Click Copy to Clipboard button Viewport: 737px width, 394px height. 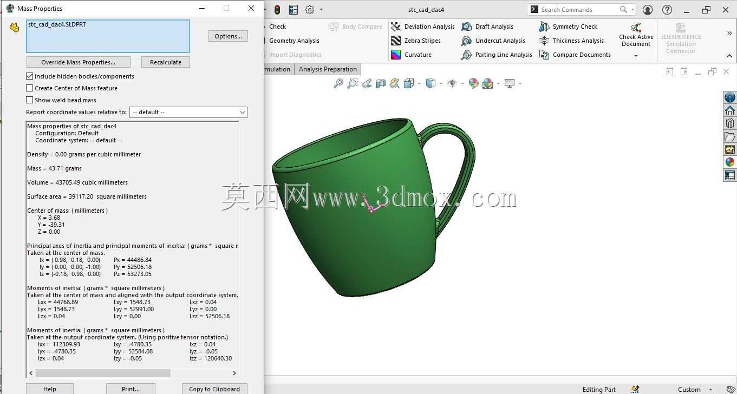point(214,389)
